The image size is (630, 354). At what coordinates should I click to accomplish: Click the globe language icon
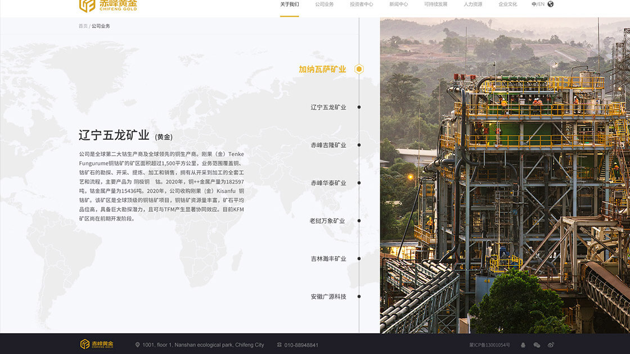pos(550,4)
